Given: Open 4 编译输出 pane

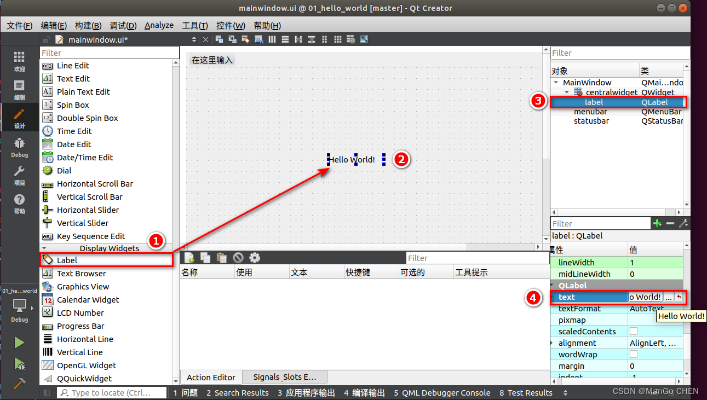Looking at the screenshot, I should coord(364,393).
